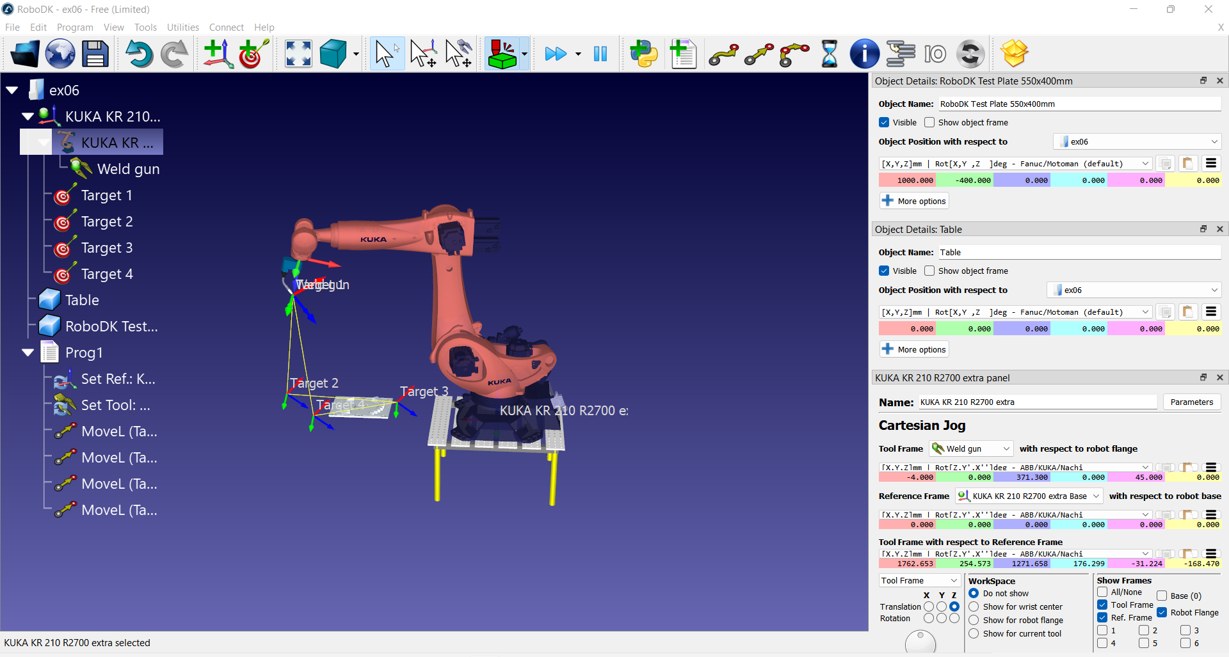This screenshot has width=1229, height=657.
Task: Click the Cartesian jog dial wheel
Action: pyautogui.click(x=920, y=642)
